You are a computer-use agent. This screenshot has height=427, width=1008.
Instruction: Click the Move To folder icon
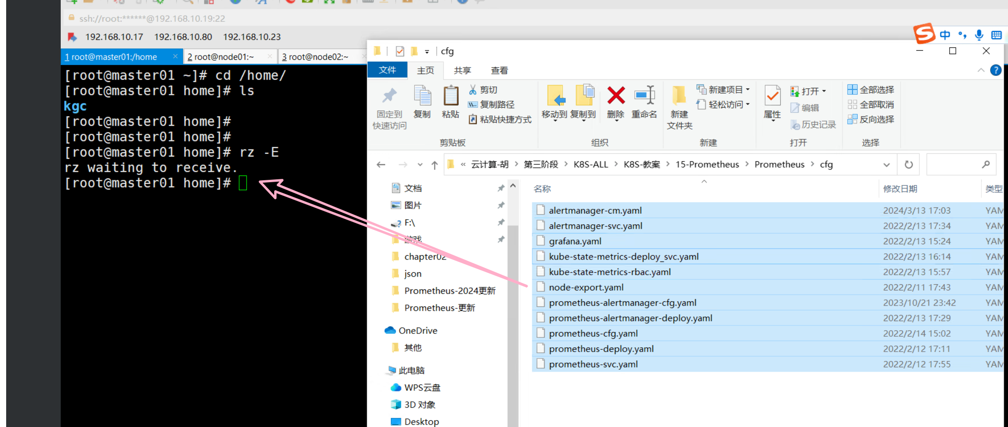[x=555, y=96]
